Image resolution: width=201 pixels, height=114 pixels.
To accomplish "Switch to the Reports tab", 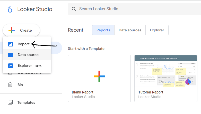I will tap(103, 30).
